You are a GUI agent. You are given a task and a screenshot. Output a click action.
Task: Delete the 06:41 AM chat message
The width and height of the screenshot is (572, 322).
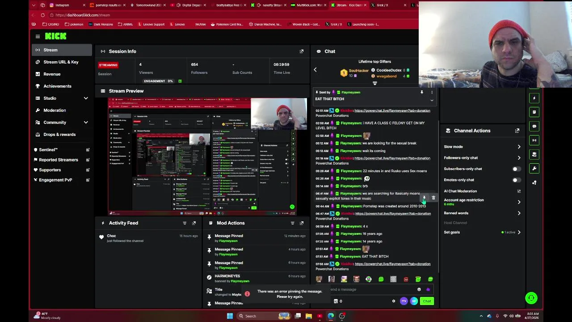pos(433,198)
